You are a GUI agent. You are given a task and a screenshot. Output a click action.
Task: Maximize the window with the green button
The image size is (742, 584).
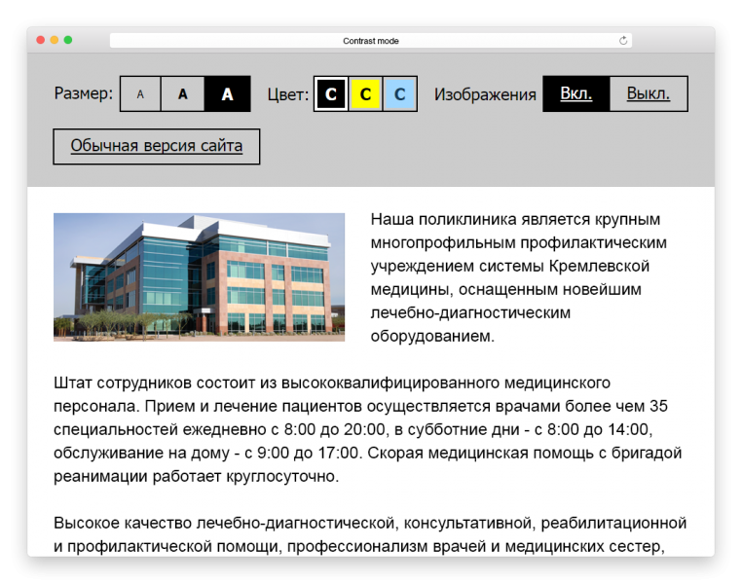tap(68, 41)
